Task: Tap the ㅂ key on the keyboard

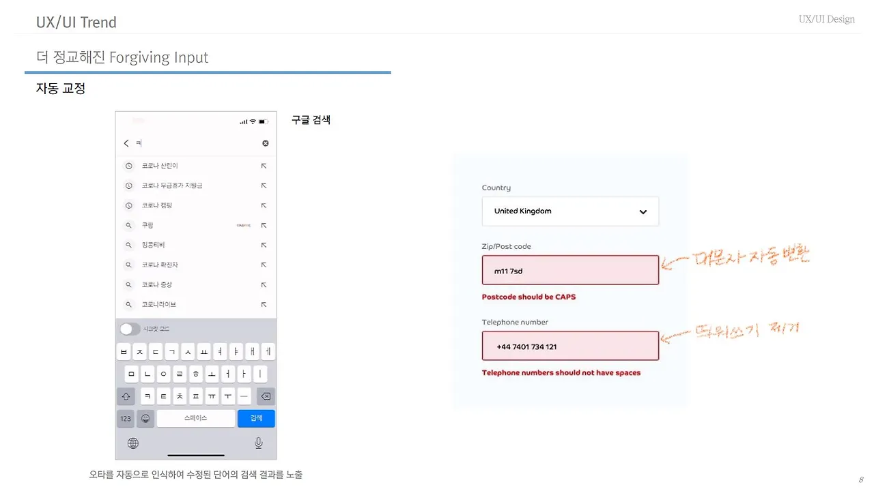Action: pos(124,352)
